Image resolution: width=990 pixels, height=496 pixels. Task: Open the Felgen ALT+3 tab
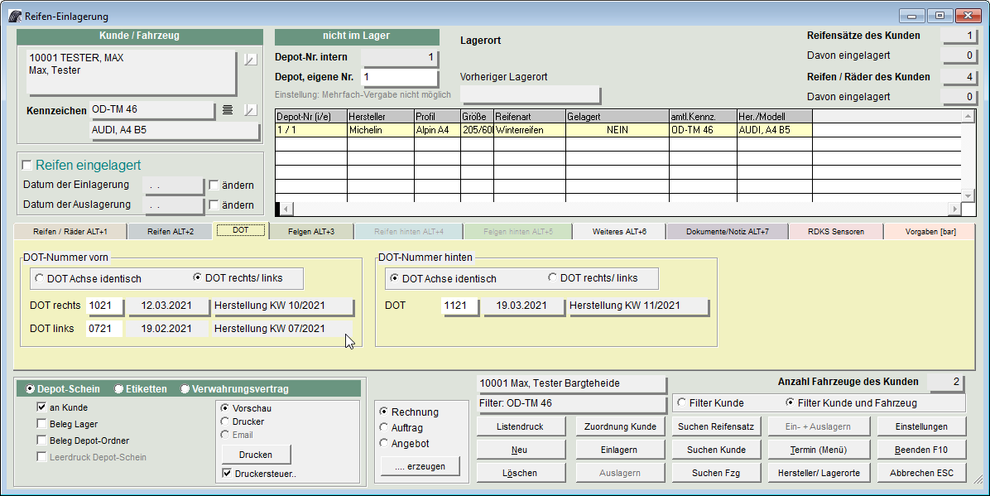(x=311, y=232)
